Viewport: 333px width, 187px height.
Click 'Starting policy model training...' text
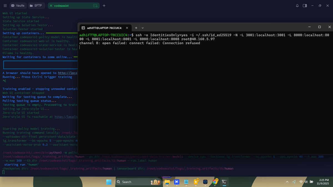31,129
